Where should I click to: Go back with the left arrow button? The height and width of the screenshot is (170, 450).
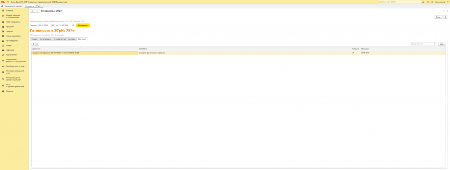tap(33, 11)
